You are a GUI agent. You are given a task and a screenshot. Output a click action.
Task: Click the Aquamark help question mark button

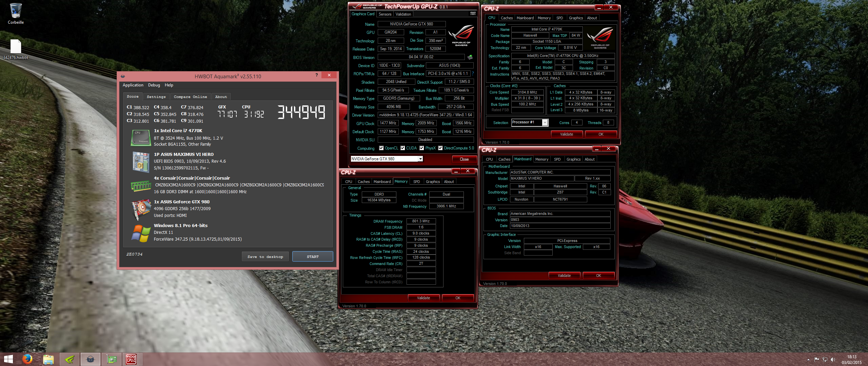coord(317,75)
